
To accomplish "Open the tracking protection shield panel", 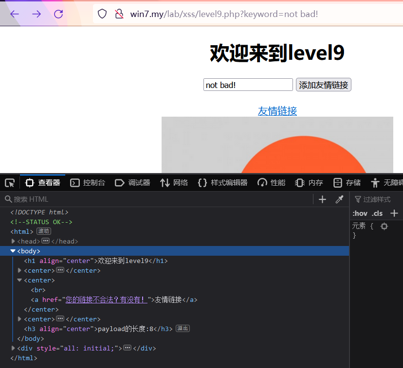I will (102, 14).
